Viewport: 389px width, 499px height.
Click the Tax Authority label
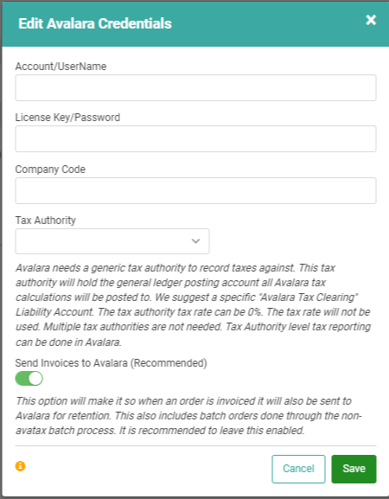coord(46,221)
